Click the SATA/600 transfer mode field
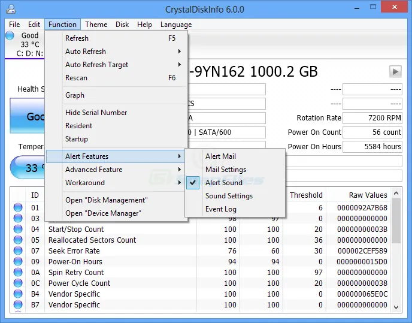The width and height of the screenshot is (412, 323). click(226, 132)
